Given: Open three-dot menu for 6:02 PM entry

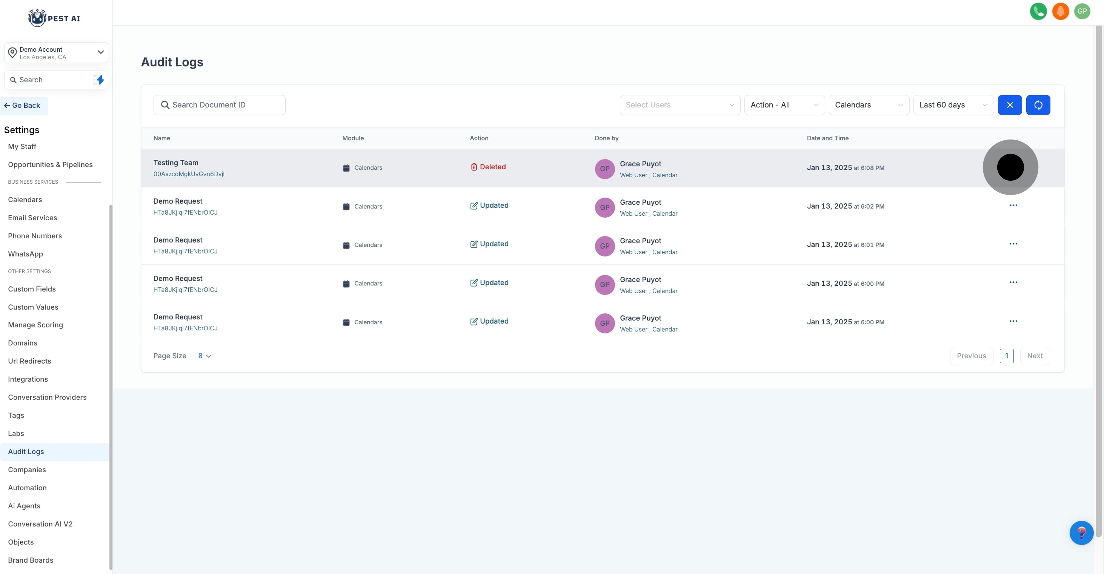Looking at the screenshot, I should click(1013, 206).
